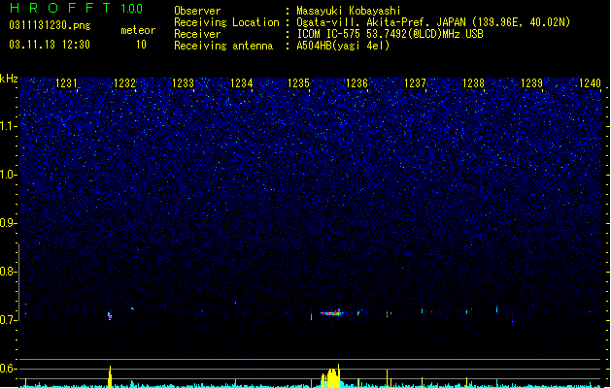
Task: Click the 0.7 kHz frequency axis label
Action: [x=9, y=320]
